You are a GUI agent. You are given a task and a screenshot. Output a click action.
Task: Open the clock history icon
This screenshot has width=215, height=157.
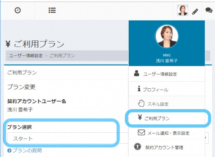click(18, 11)
